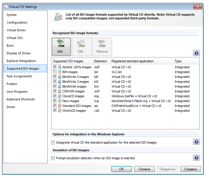Image resolution: width=209 pixels, height=178 pixels.
Task: Uncheck the Nero images checkbox
Action: [55, 101]
